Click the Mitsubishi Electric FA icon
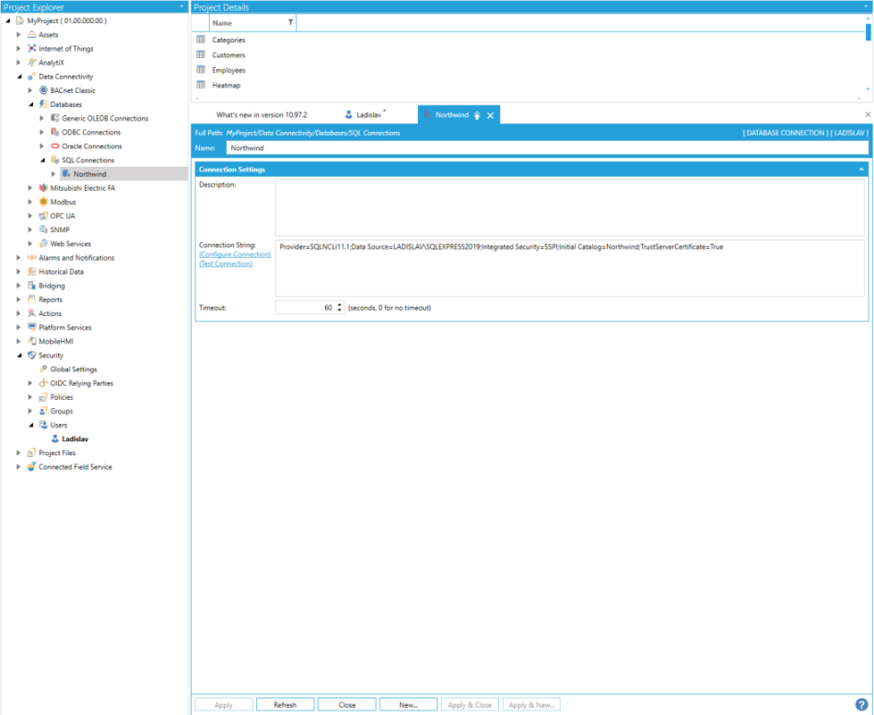 tap(43, 188)
